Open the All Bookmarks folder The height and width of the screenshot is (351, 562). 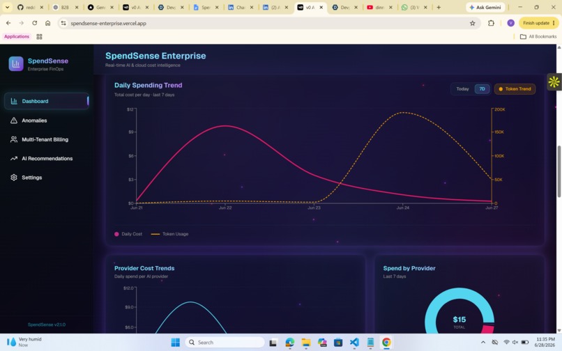coord(538,36)
